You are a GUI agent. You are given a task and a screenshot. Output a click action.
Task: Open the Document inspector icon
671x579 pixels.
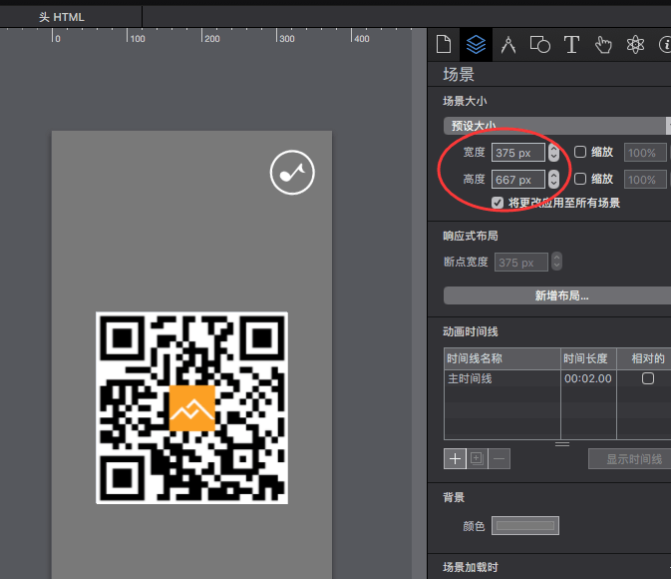tap(444, 44)
